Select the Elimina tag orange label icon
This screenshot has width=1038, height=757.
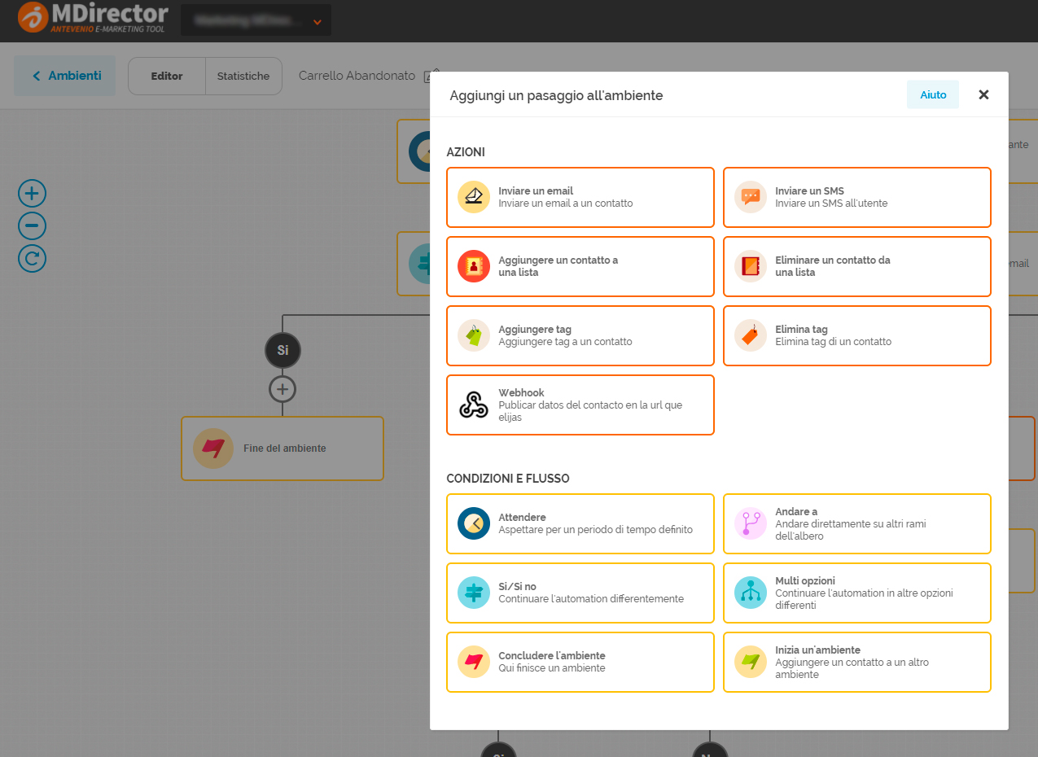point(750,335)
